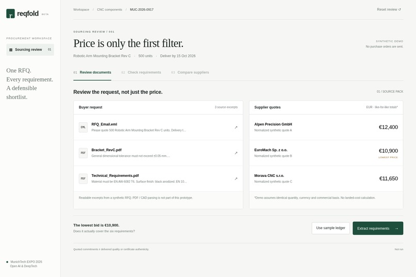Open the Sourcing review sidebar item

pyautogui.click(x=30, y=50)
